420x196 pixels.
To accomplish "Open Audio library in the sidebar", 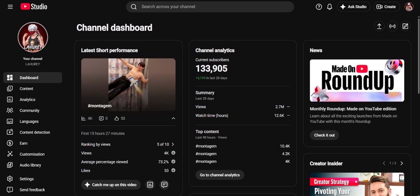I will [x=33, y=165].
